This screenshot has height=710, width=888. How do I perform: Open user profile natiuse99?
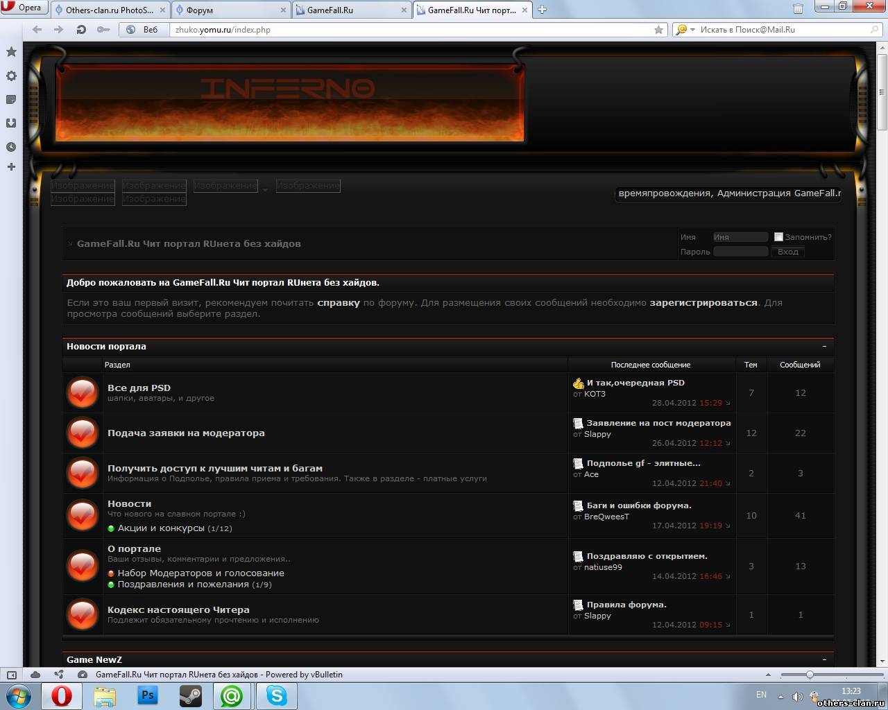tap(603, 567)
